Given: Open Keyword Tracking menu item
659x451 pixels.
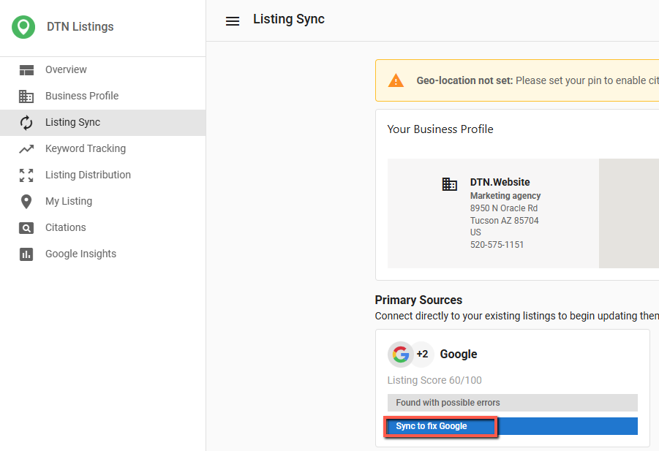Looking at the screenshot, I should [x=102, y=148].
